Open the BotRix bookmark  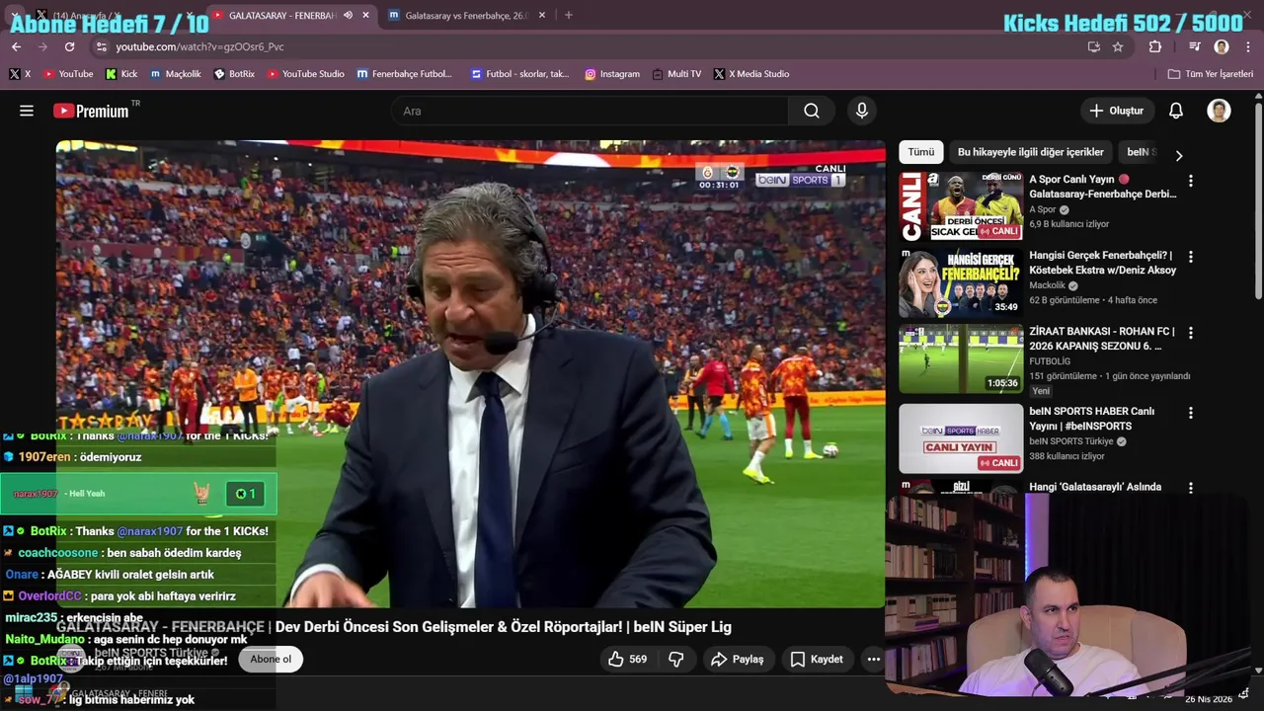234,74
